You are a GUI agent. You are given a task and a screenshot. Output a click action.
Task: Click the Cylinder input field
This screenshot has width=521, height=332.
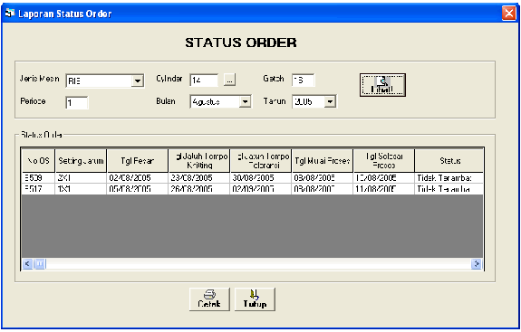204,80
